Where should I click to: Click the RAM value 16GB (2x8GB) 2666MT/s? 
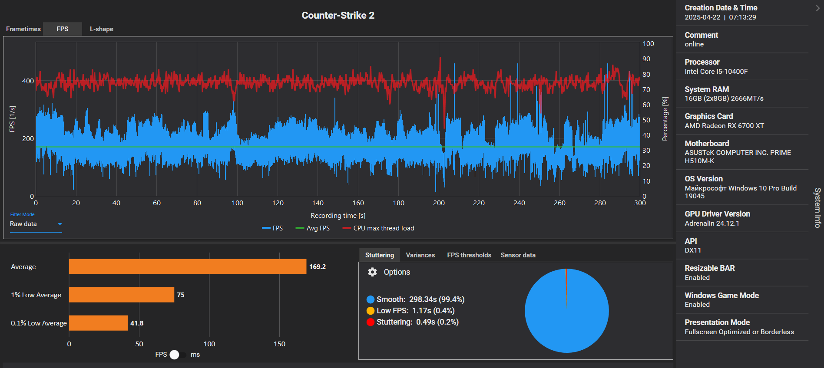click(x=724, y=99)
